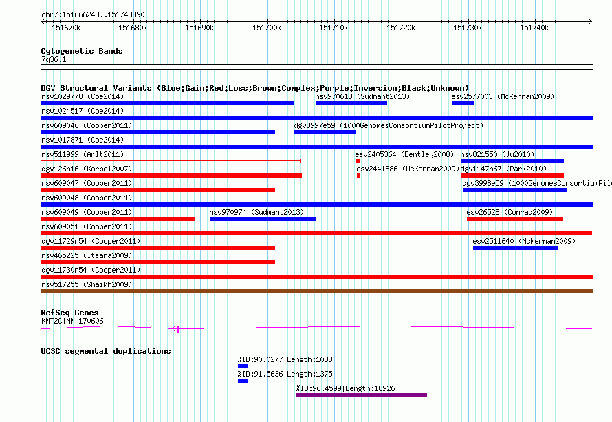Viewport: 612px width, 422px height.
Task: Click the nsv609047 (Cooper2011) loss bar
Action: [x=157, y=190]
